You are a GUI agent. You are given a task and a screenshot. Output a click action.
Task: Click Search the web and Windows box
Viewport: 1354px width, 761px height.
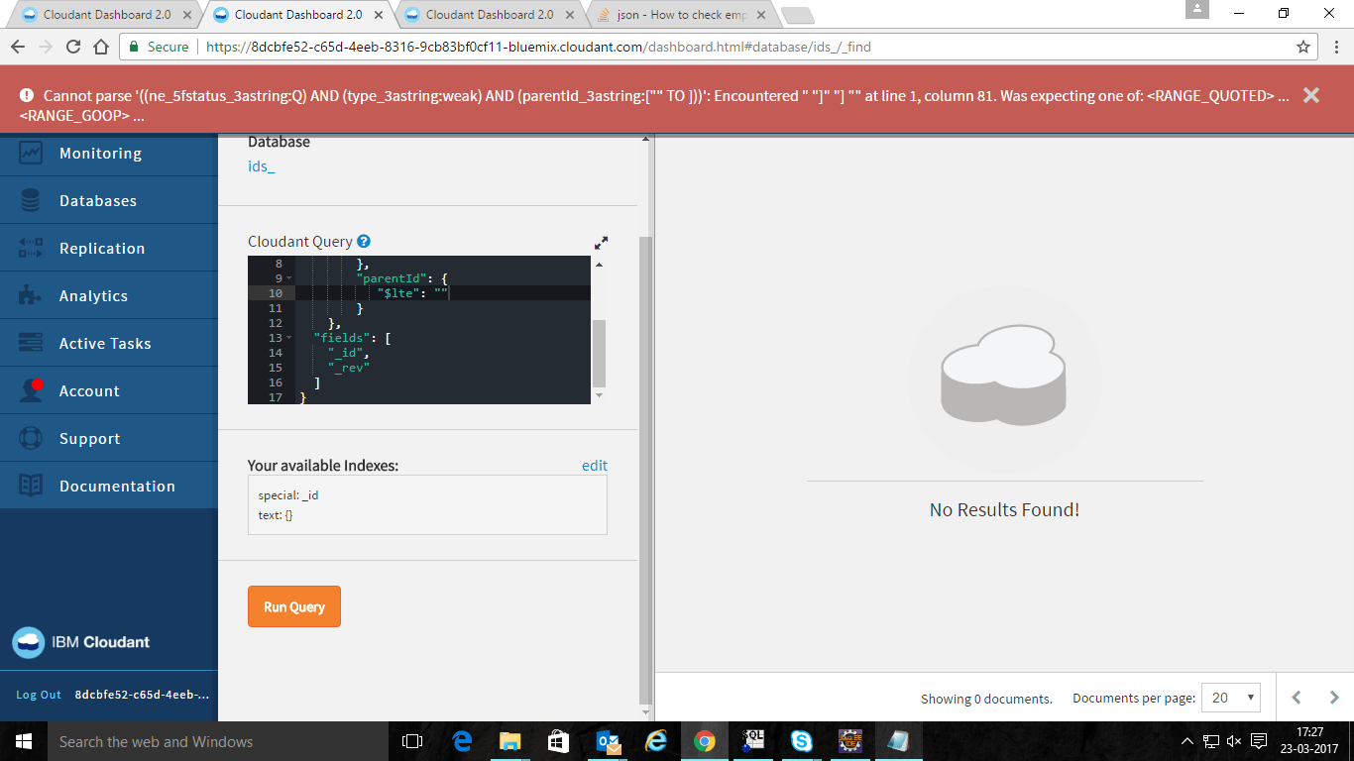tap(216, 741)
